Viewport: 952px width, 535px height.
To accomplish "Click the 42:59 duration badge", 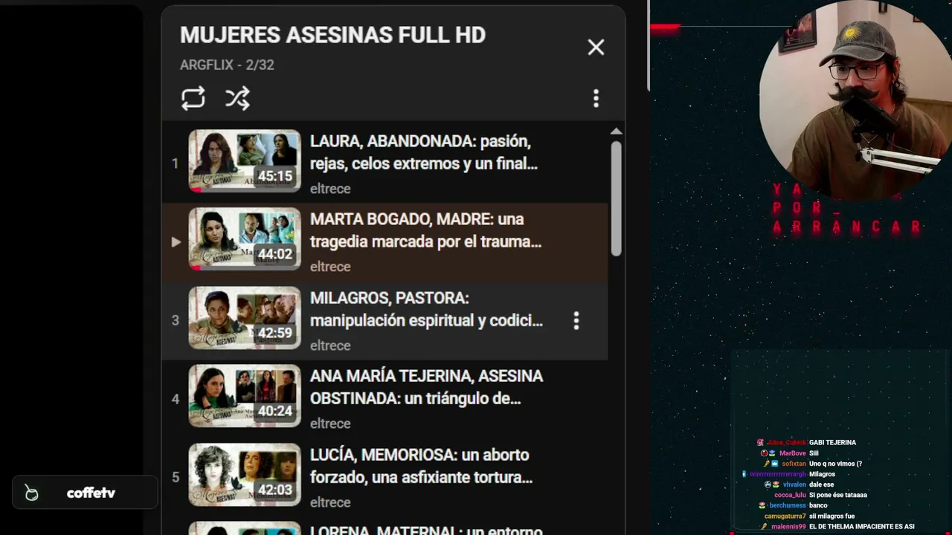I will point(275,333).
